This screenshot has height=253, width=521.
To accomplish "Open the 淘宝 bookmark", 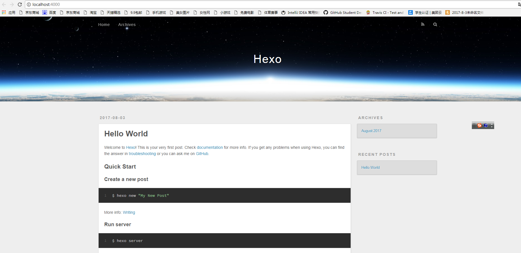I will 90,12.
